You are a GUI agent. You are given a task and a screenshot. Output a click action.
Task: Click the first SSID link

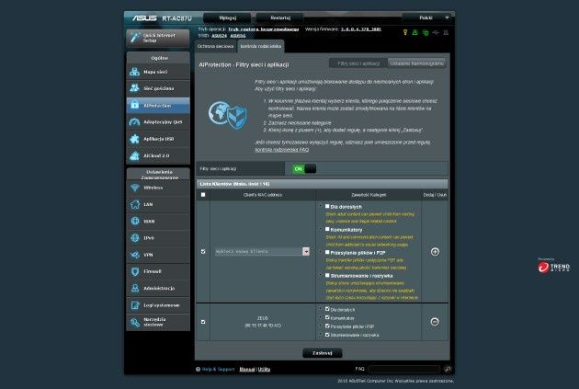pos(219,36)
